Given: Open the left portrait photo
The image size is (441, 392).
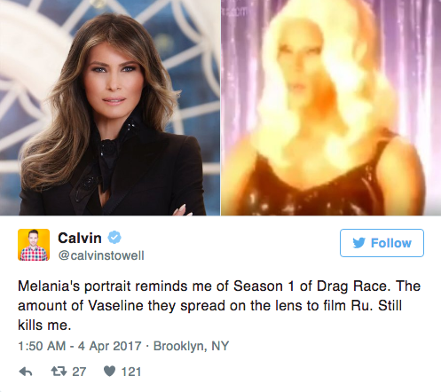Looking at the screenshot, I should click(x=110, y=107).
